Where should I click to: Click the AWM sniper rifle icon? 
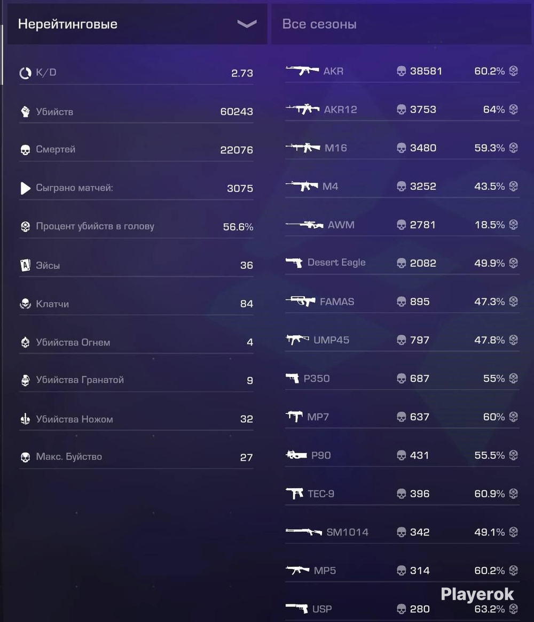(x=304, y=225)
